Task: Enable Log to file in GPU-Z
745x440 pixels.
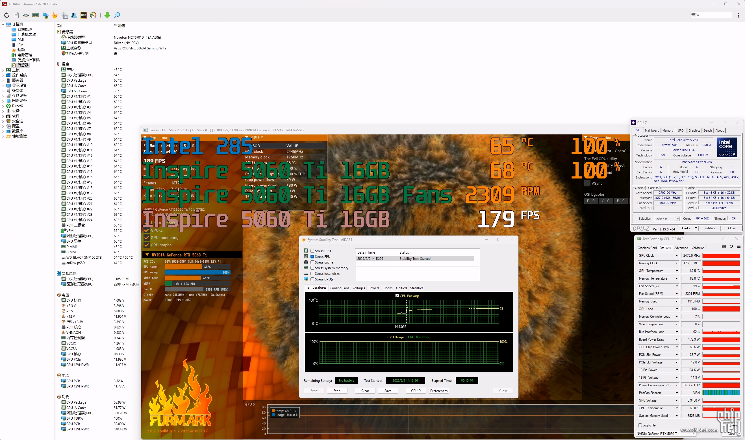Action: (640, 425)
